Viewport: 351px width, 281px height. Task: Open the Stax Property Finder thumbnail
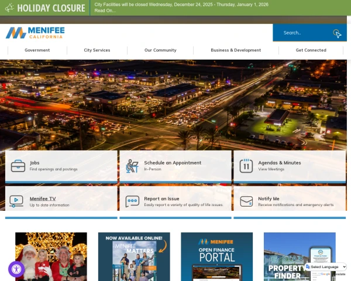pos(300,256)
